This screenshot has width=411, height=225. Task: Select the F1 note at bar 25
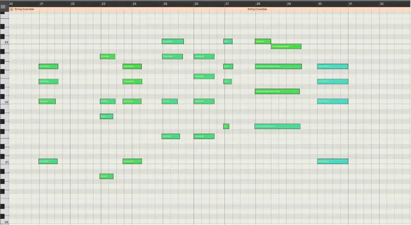[171, 136]
